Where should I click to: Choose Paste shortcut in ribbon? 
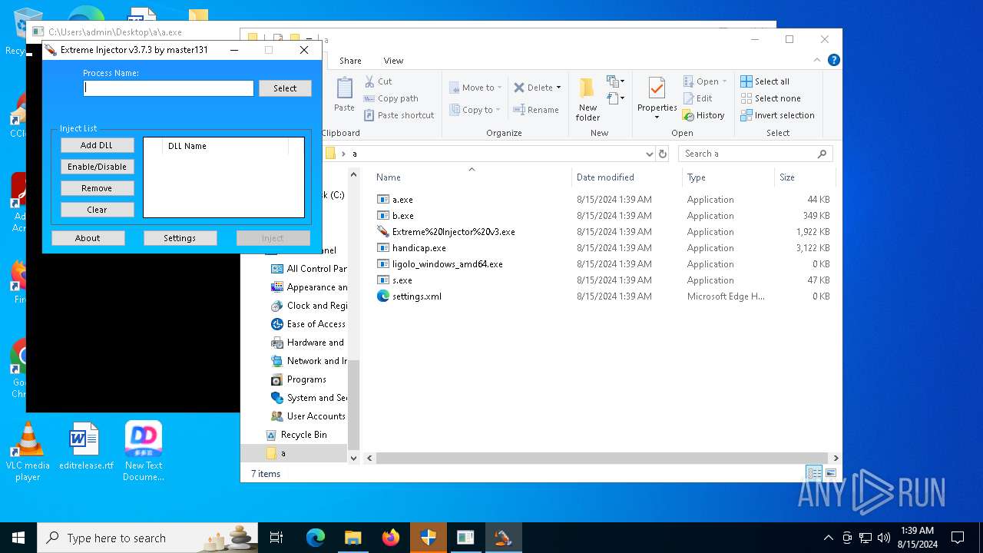click(398, 115)
